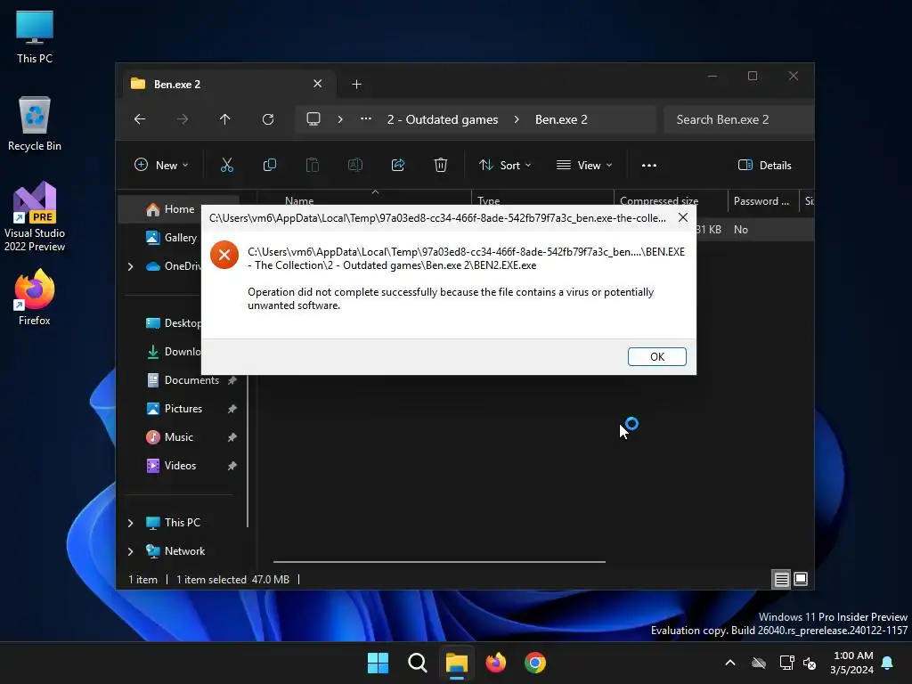Image resolution: width=912 pixels, height=684 pixels.
Task: Delete the selected file with trash icon
Action: click(x=441, y=165)
